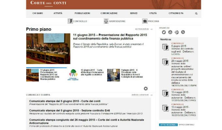Open the Chi siamo menu

pos(38,13)
